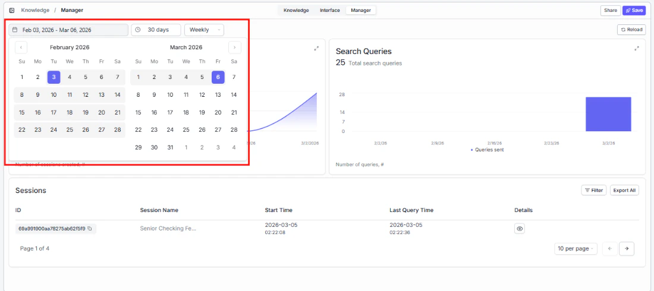The width and height of the screenshot is (654, 291).
Task: Click the Share button
Action: [x=611, y=11]
